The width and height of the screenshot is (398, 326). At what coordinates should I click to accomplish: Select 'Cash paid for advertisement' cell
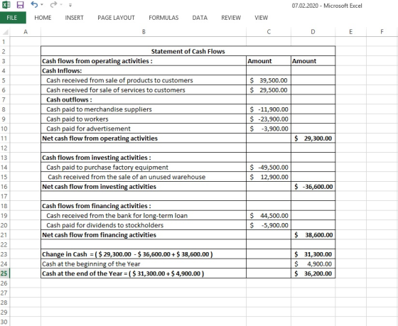144,129
